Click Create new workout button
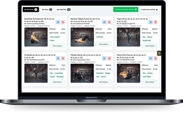 pos(149,9)
